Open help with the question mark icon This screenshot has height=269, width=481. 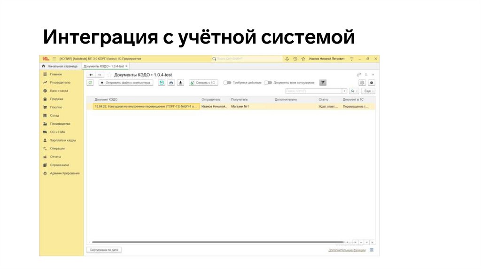pos(372,82)
